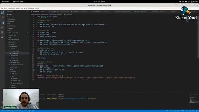Image resolution: width=199 pixels, height=112 pixels.
Task: Open github.com/ledgerwatch/erigon.git link
Action: click(x=85, y=66)
